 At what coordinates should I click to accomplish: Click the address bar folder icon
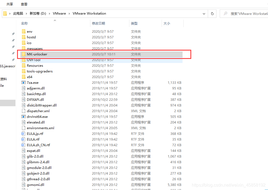point(5,14)
